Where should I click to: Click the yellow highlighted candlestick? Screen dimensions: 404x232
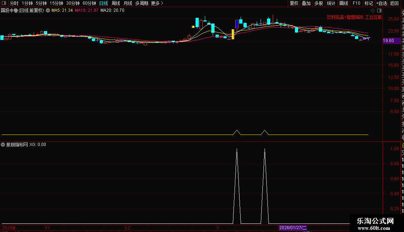coord(233,34)
